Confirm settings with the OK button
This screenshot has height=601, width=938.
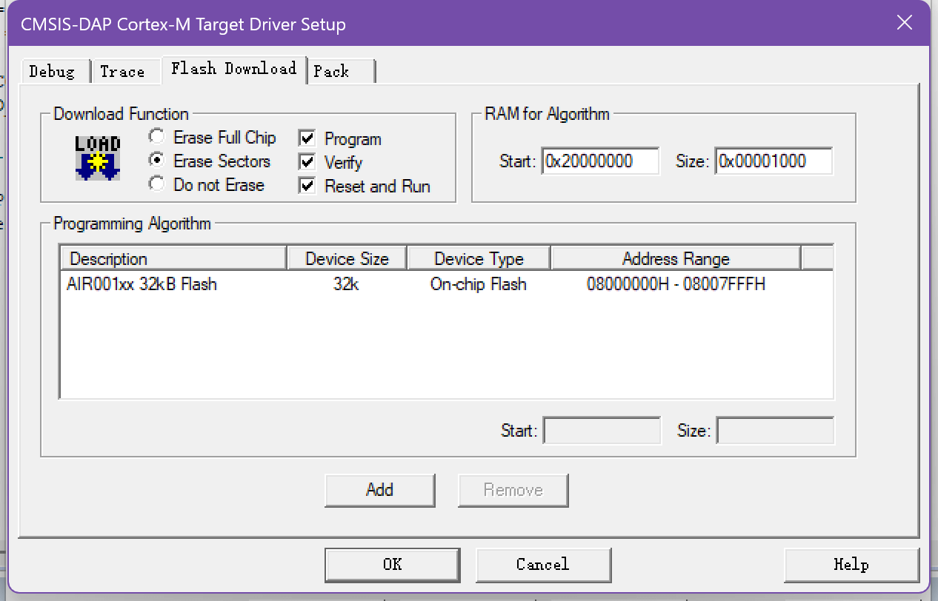[x=392, y=565]
